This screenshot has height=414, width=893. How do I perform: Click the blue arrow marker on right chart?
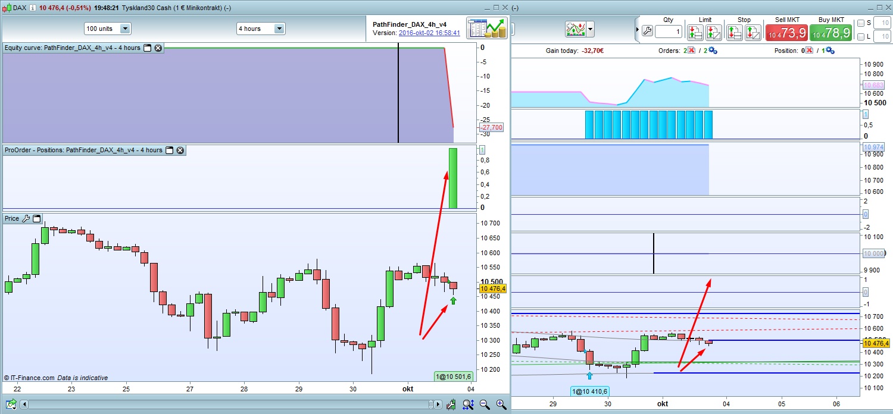tap(590, 375)
